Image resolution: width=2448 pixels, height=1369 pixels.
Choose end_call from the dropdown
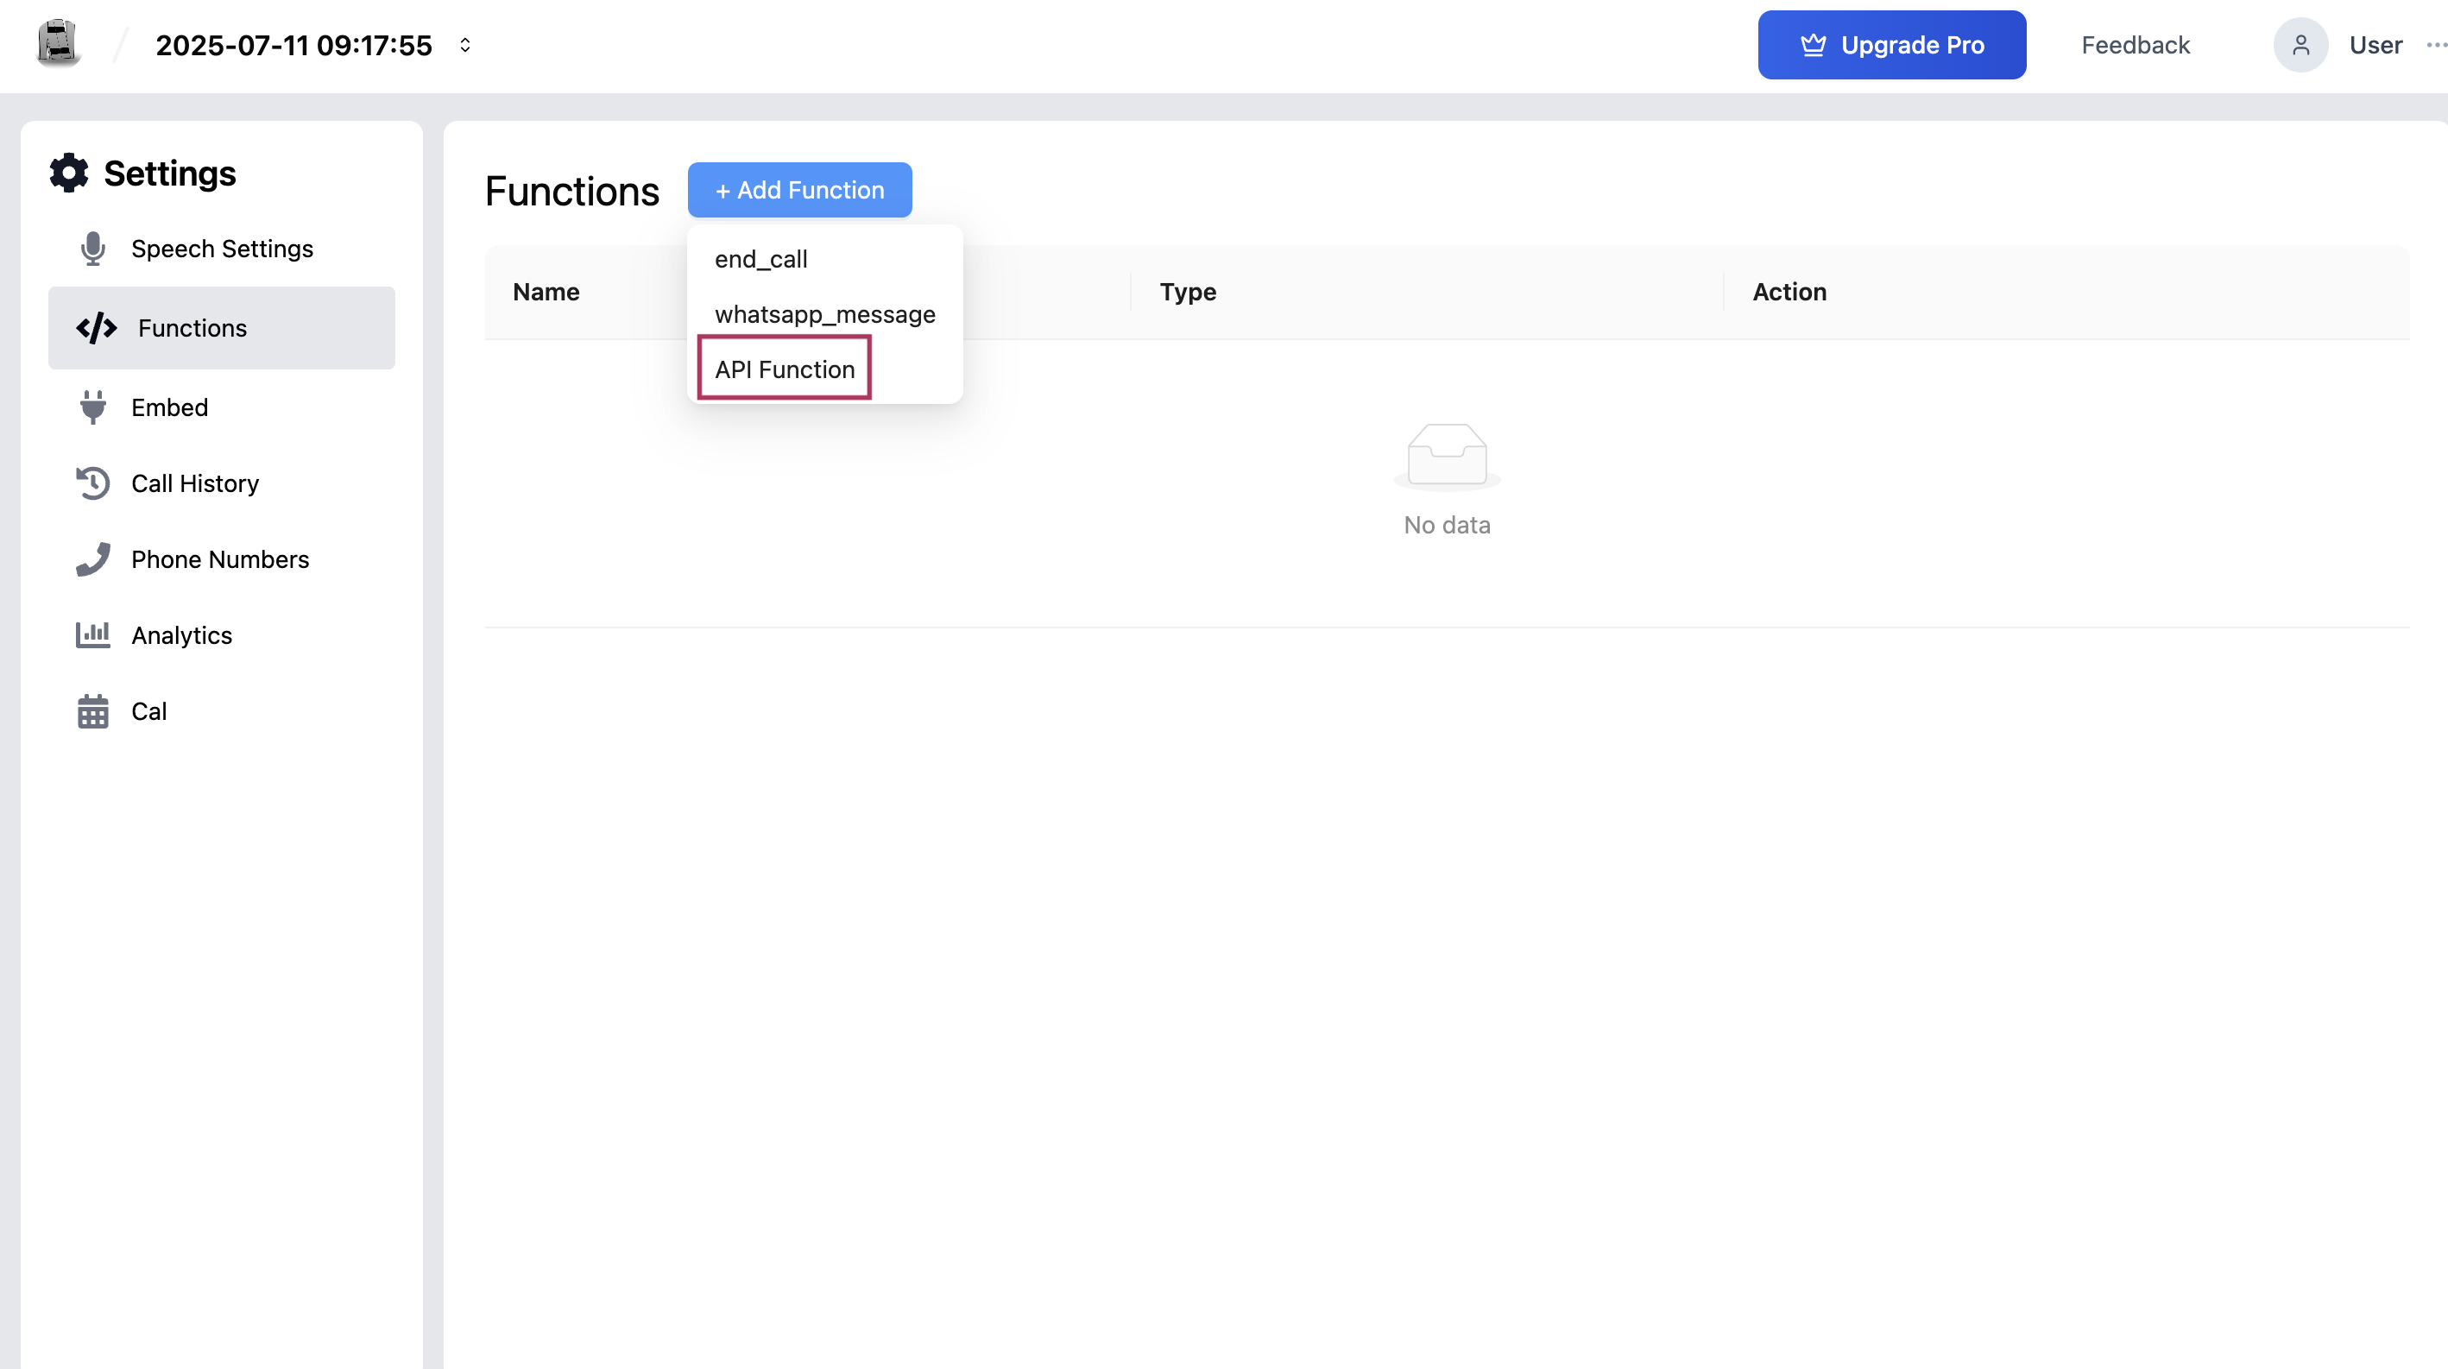click(825, 258)
